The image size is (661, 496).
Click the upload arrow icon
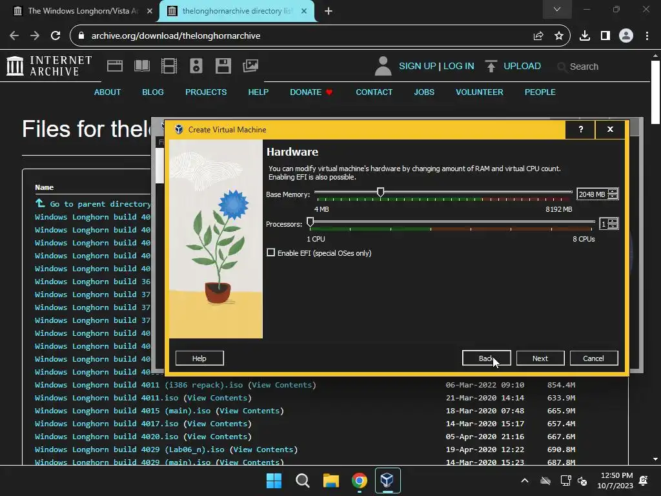click(x=491, y=67)
